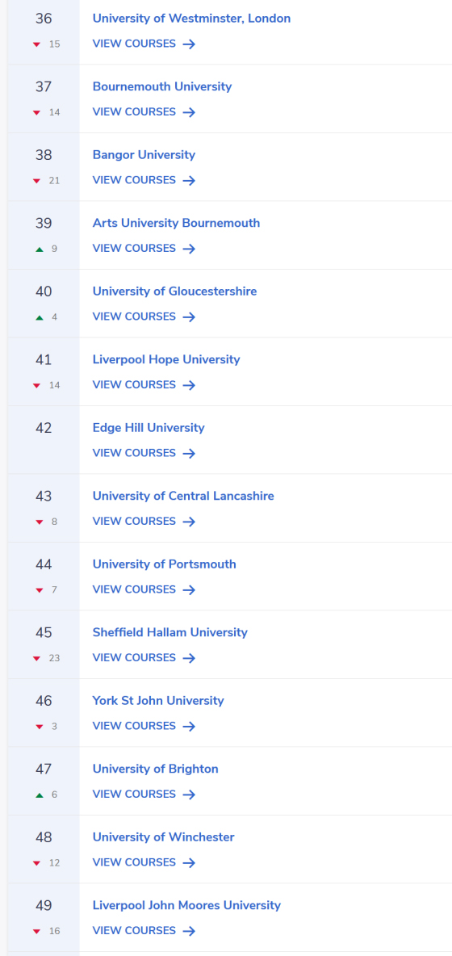Click the red down triangle at rank 36
The width and height of the screenshot is (452, 956).
point(36,44)
